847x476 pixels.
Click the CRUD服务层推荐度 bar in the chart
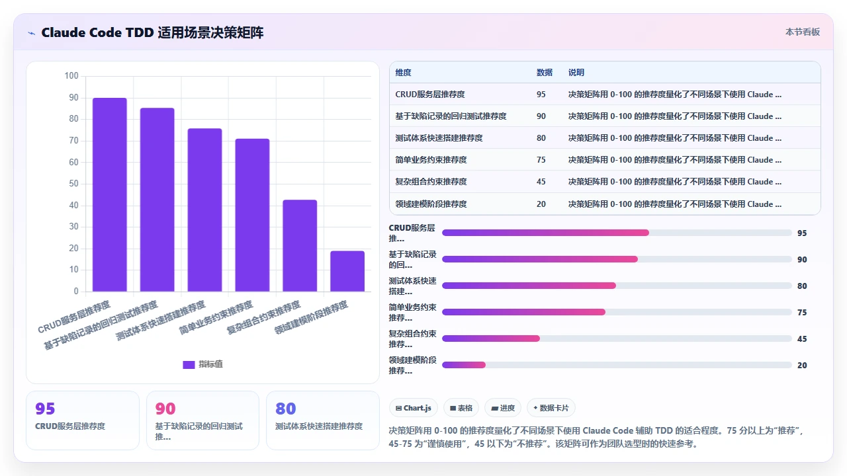tap(110, 194)
